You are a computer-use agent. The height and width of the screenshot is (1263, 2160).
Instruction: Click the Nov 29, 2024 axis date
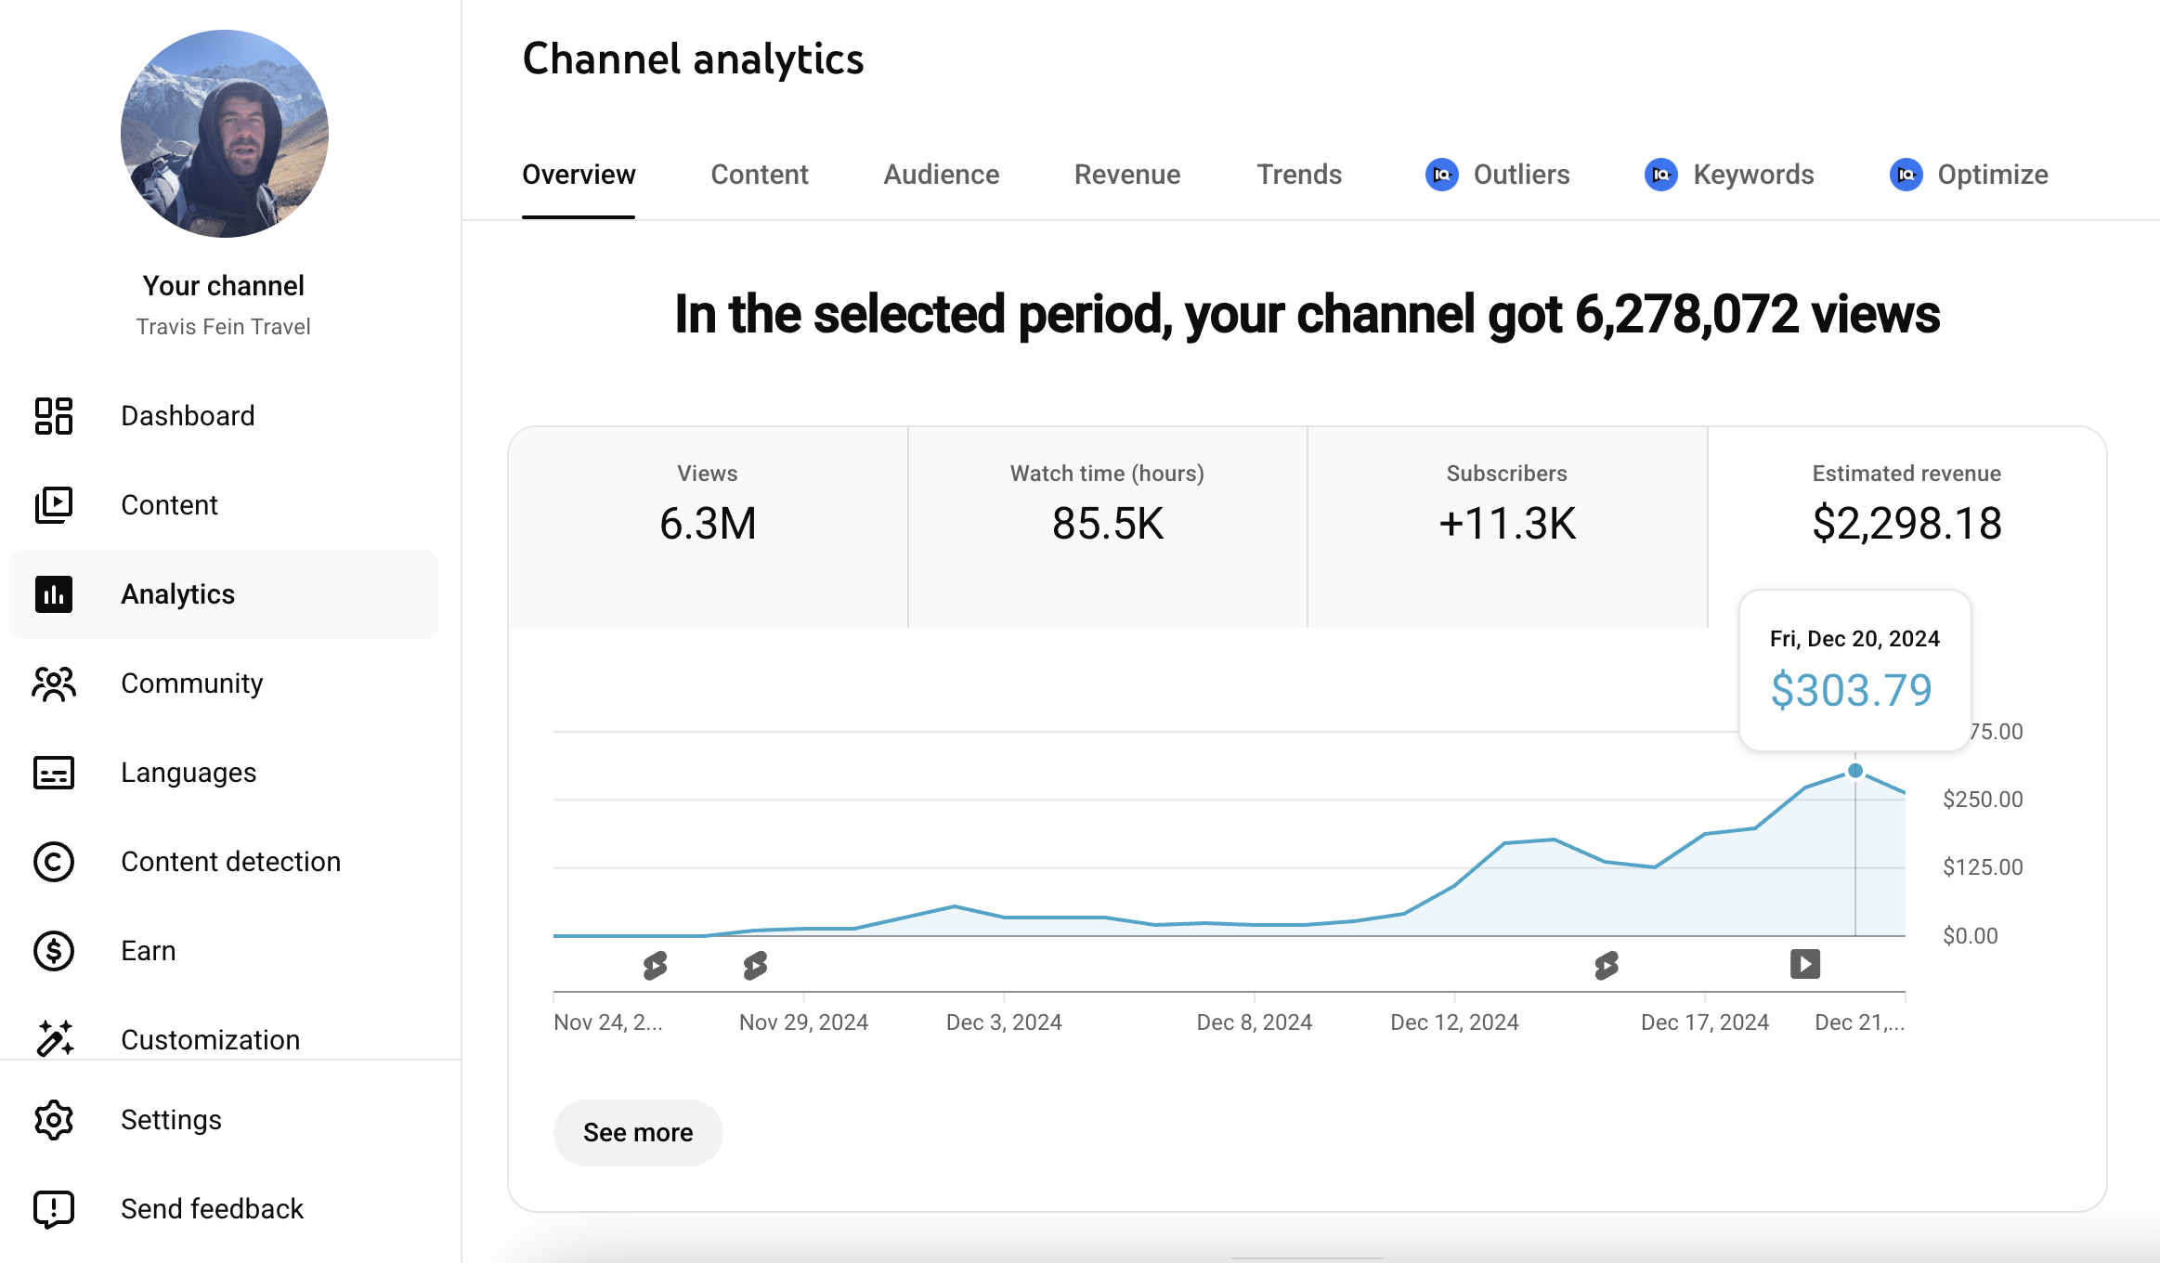803,1022
